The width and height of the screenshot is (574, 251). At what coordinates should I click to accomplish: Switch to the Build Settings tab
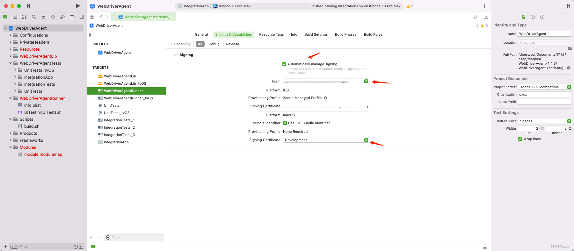pos(316,34)
